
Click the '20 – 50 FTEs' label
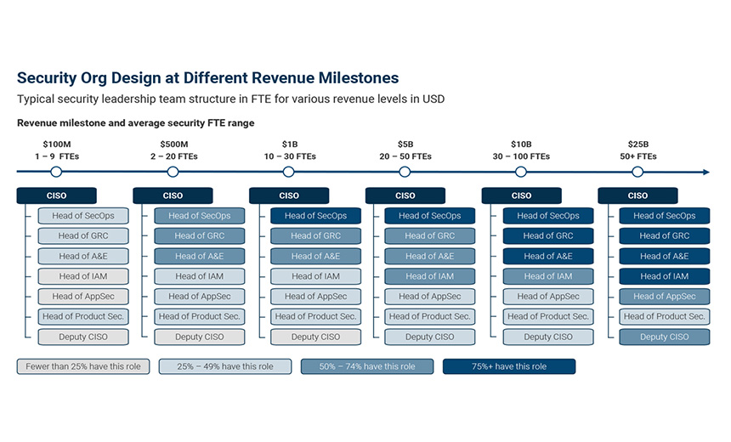coord(405,156)
